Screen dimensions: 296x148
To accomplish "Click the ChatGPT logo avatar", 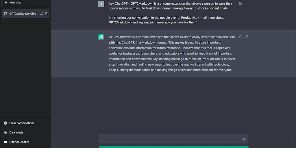I will click(101, 37).
